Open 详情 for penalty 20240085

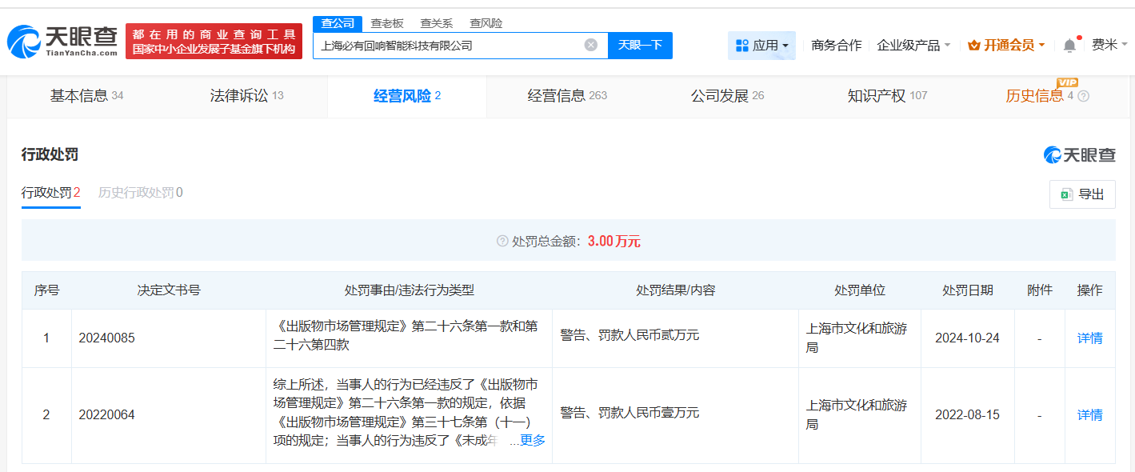coord(1089,338)
